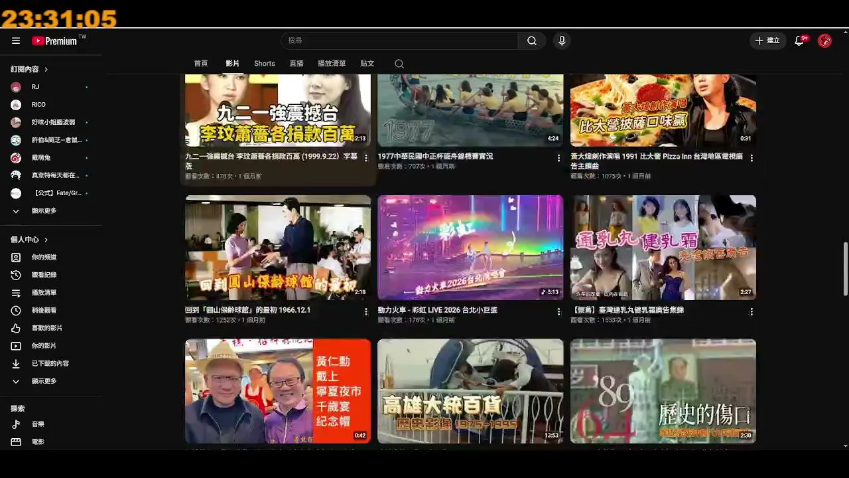Open options menu for 圓山保齡球館 video
The image size is (849, 478).
(x=365, y=311)
